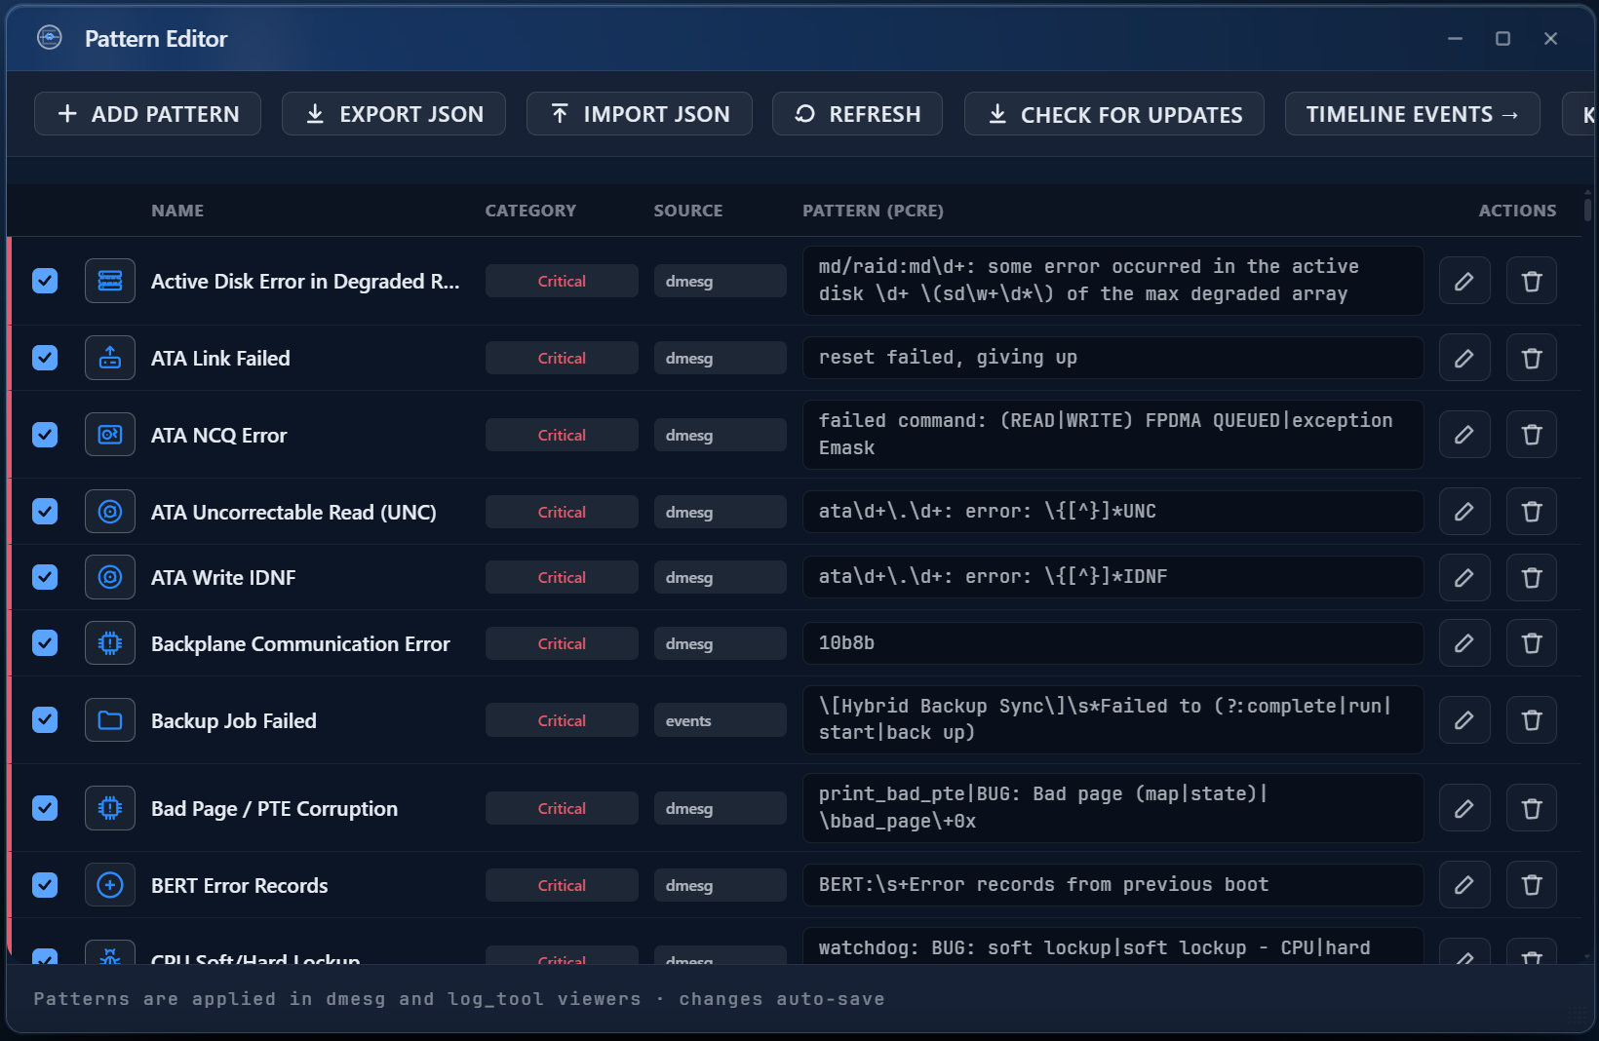The image size is (1599, 1041).
Task: Click the chip icon for Backplane Communication Error
Action: pos(110,643)
